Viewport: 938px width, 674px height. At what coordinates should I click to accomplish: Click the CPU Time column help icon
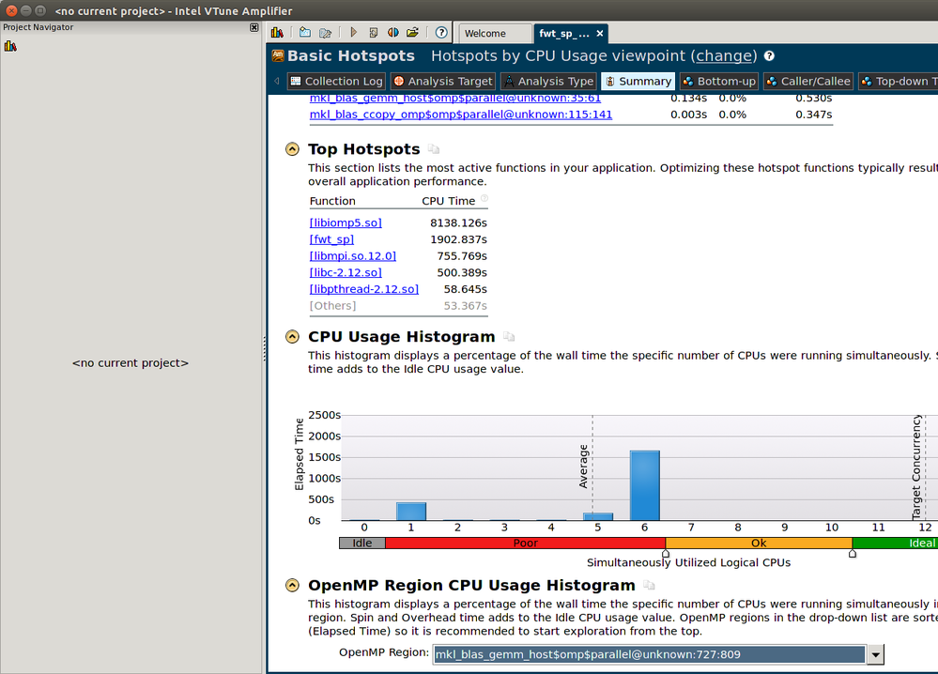(484, 199)
